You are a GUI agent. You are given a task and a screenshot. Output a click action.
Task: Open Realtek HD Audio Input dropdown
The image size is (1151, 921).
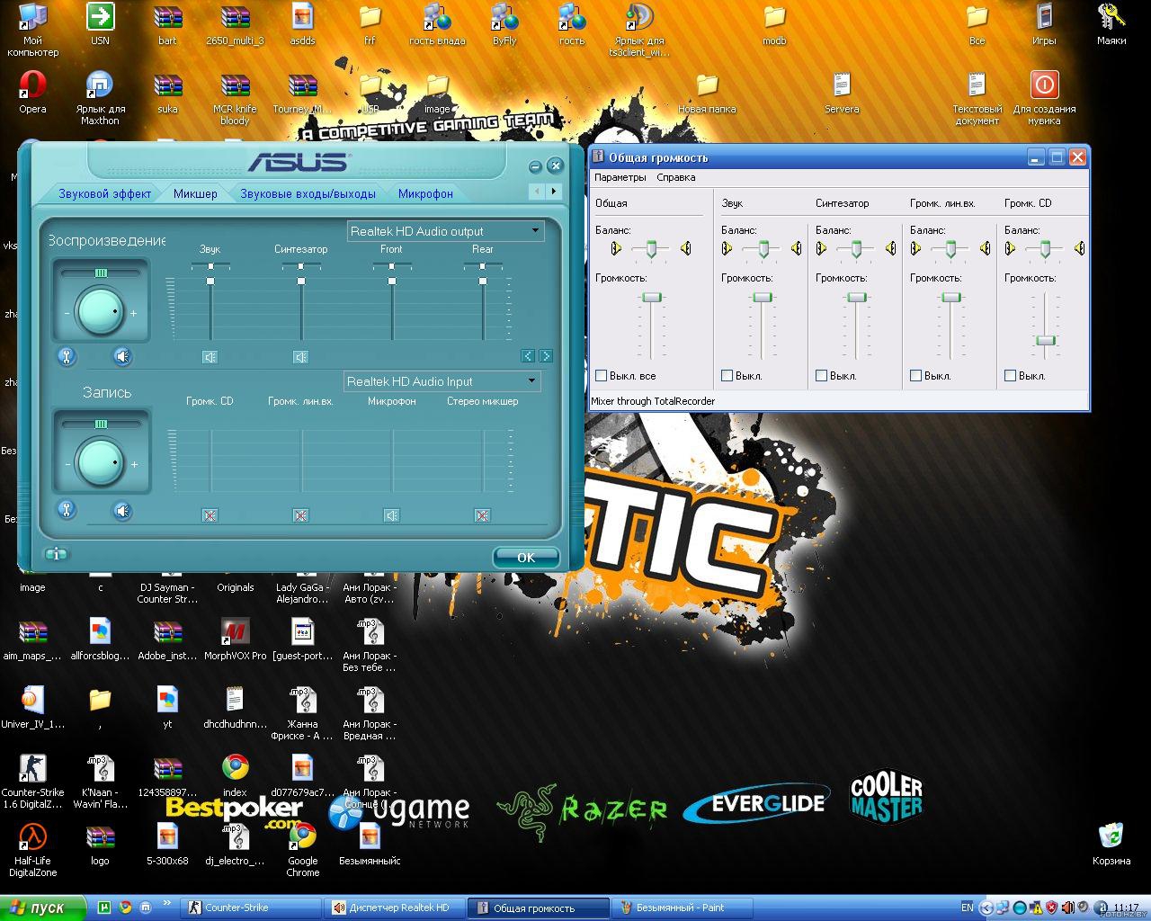click(x=442, y=381)
